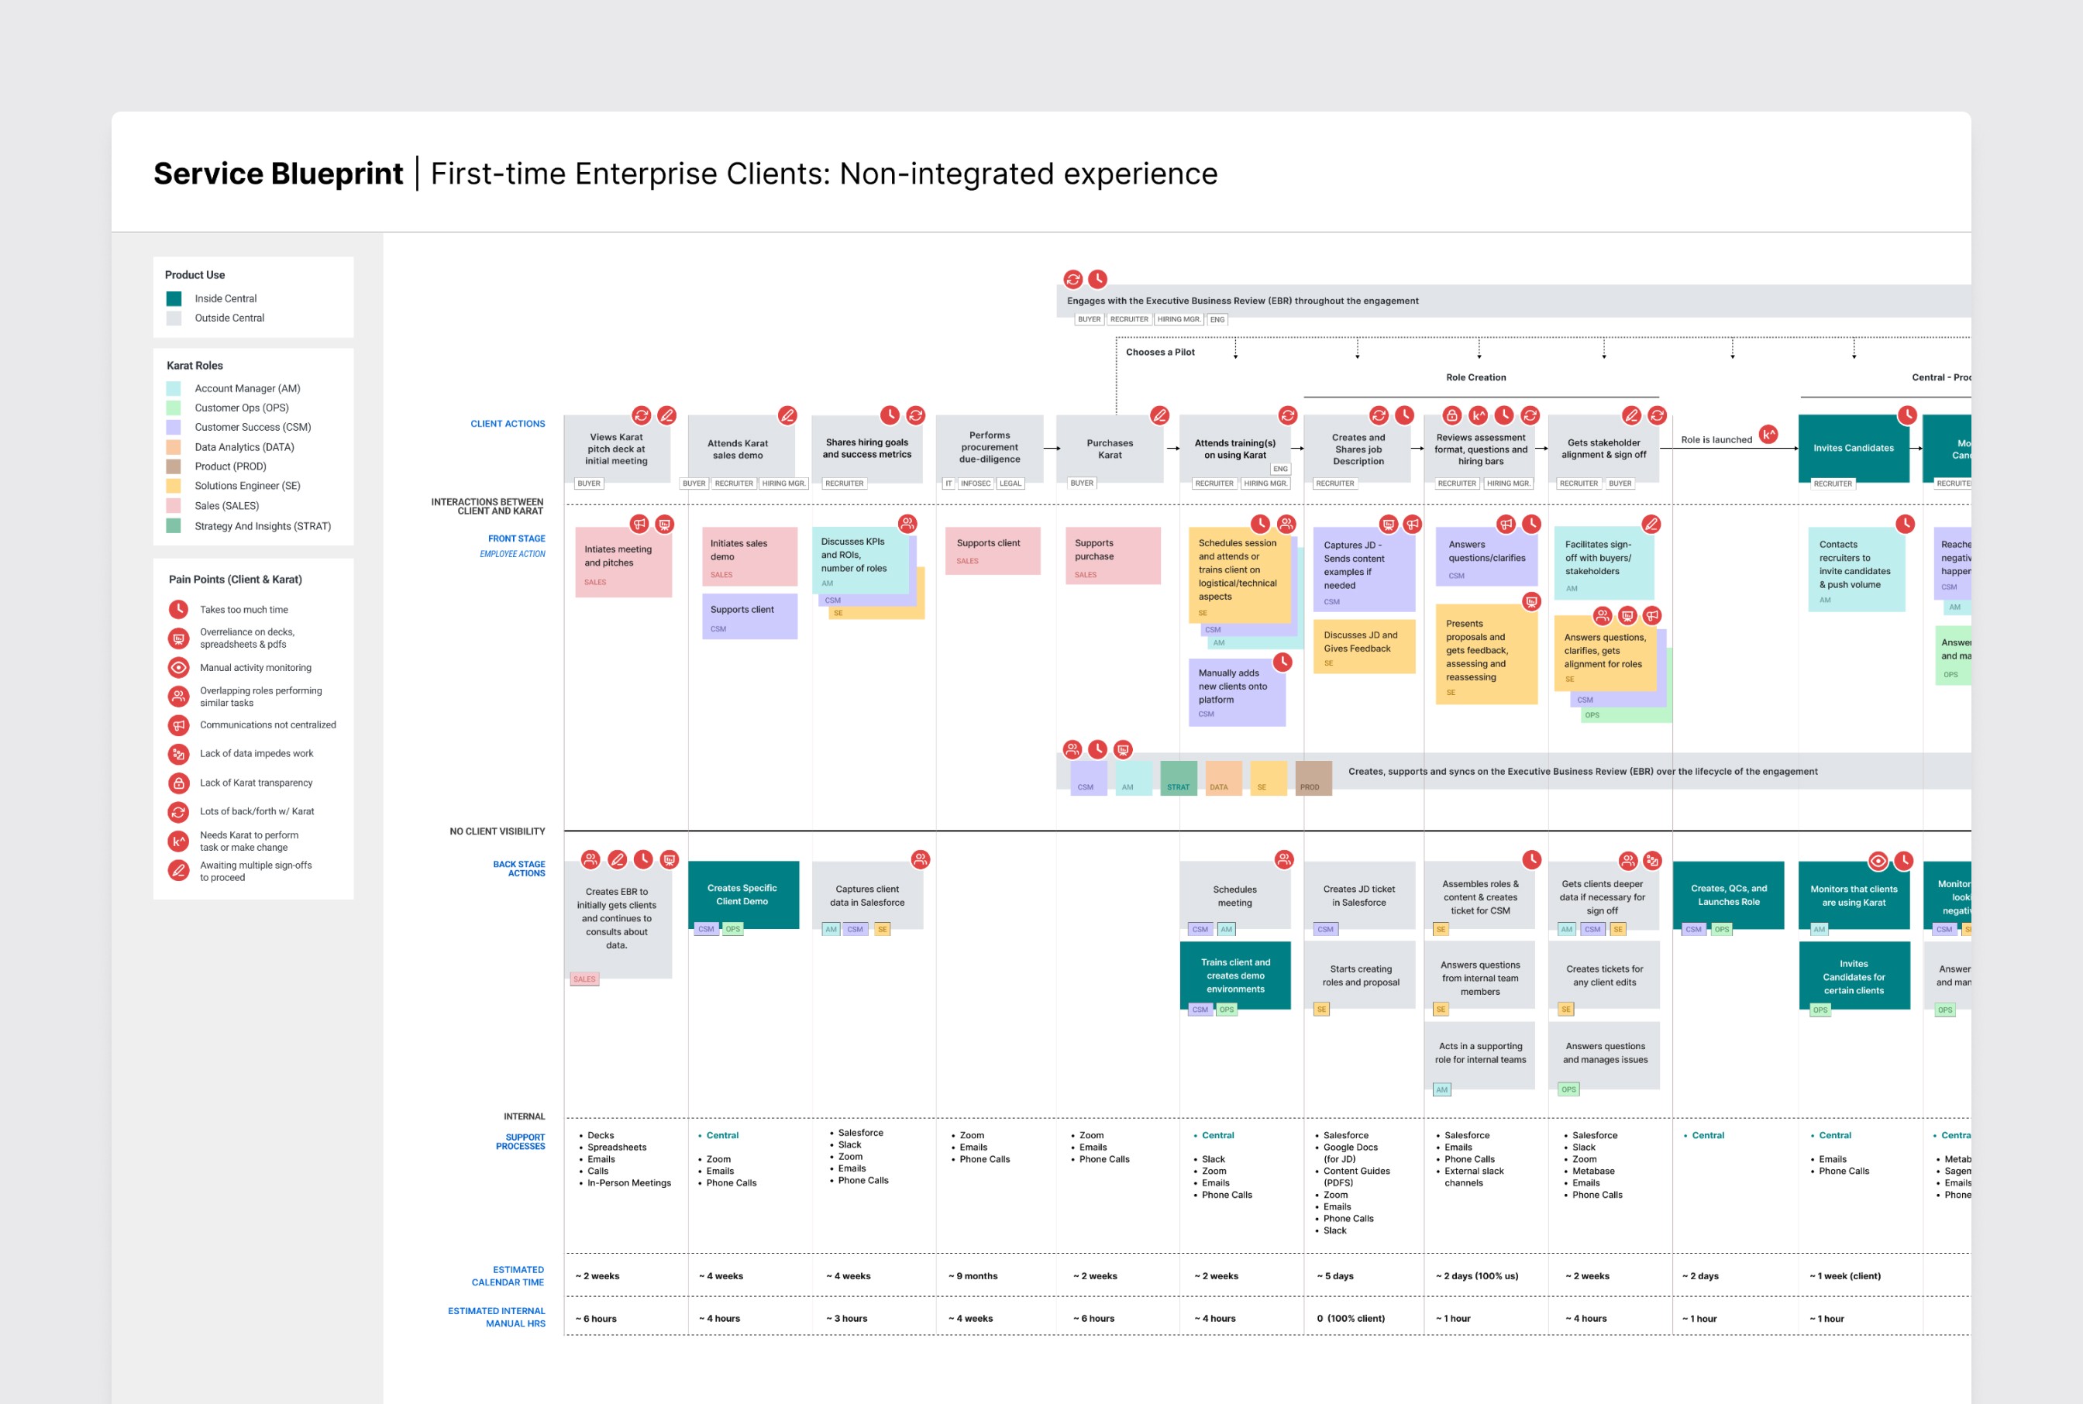Click the 'Communications not centralized' megaphone legend icon
2083x1404 pixels.
point(178,725)
